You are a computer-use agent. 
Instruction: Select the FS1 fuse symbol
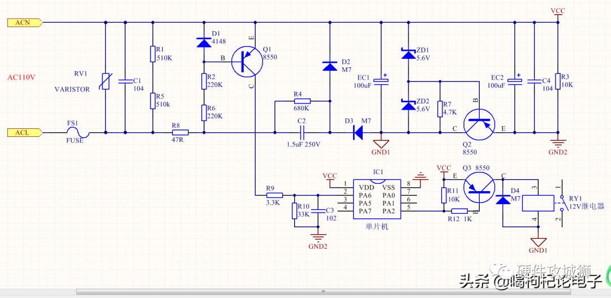tap(78, 132)
